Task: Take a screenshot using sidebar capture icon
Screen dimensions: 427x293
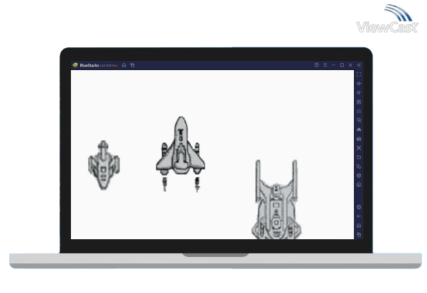Action: (359, 148)
